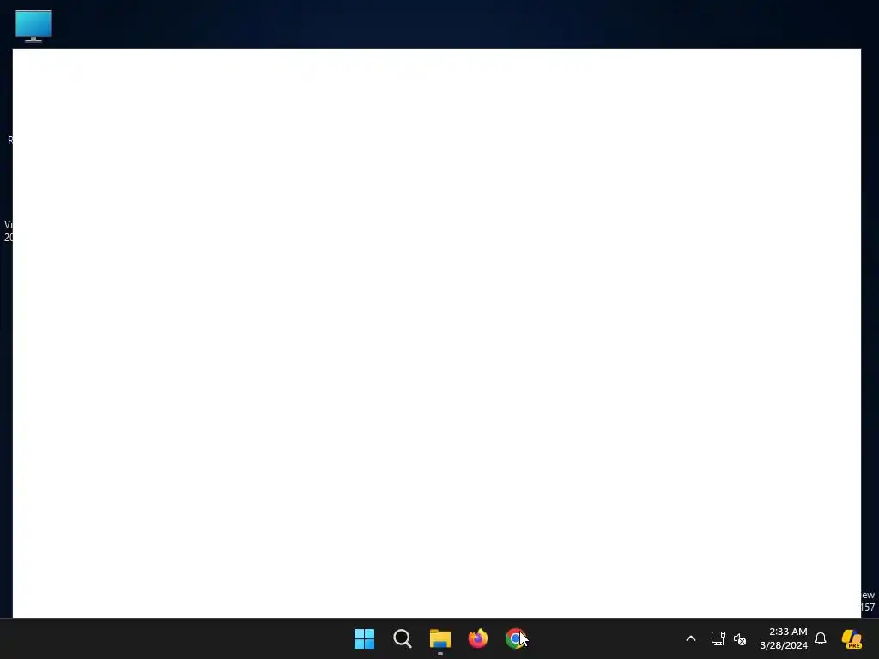Open File Explorer from taskbar
Screen dimensions: 879x659
pyautogui.click(x=440, y=638)
